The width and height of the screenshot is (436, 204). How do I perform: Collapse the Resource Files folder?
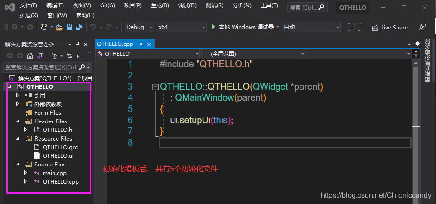pos(18,139)
